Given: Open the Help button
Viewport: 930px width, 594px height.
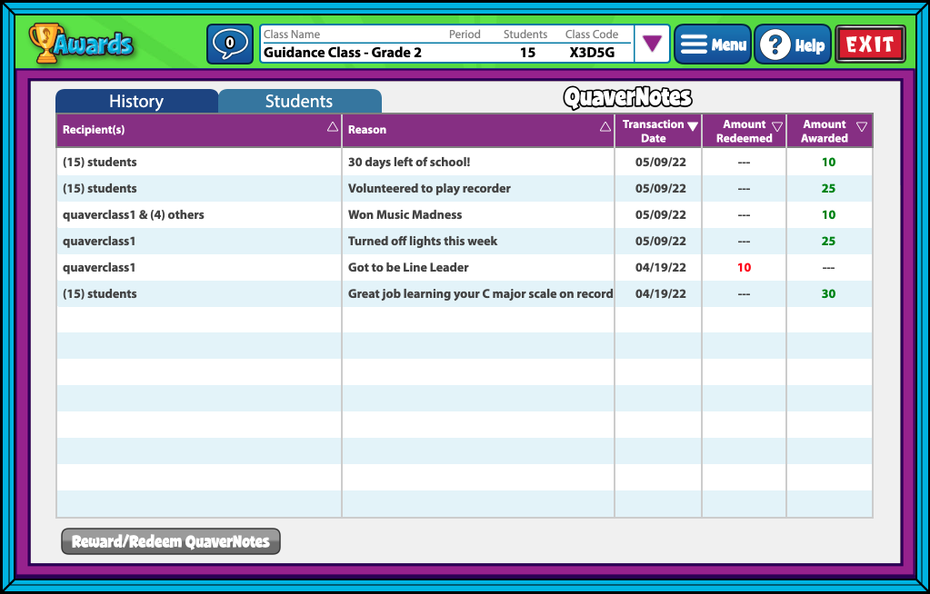Looking at the screenshot, I should [x=793, y=45].
